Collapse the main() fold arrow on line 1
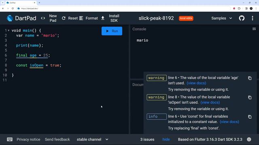259x145 pixels. [x=8, y=31]
